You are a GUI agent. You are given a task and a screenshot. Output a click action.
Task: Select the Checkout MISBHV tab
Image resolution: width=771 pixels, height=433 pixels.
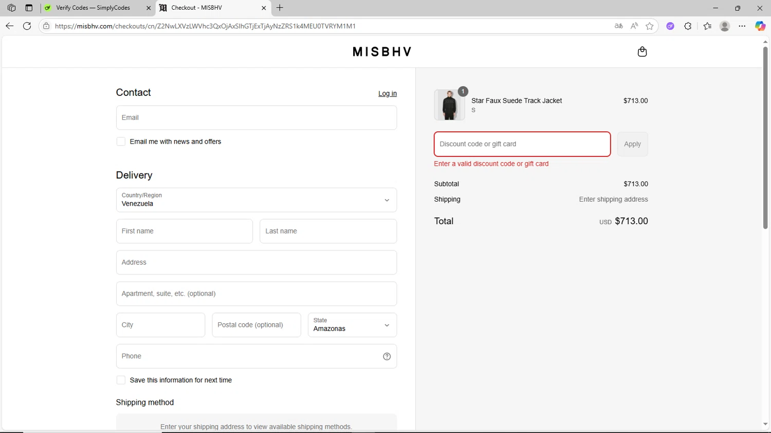213,8
